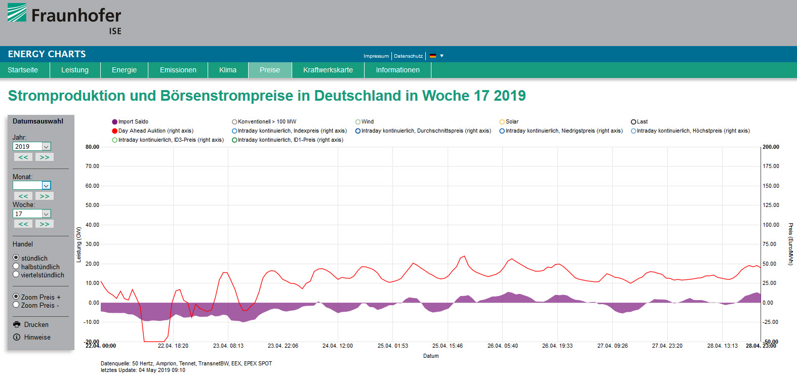The width and height of the screenshot is (797, 375).
Task: Select the halbstündlich radio option
Action: 16,266
